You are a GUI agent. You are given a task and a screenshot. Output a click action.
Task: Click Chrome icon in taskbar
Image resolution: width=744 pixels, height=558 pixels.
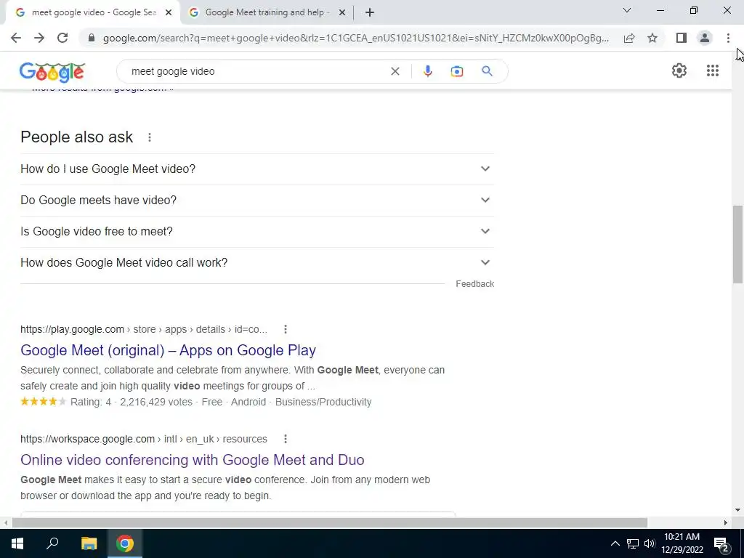click(125, 543)
